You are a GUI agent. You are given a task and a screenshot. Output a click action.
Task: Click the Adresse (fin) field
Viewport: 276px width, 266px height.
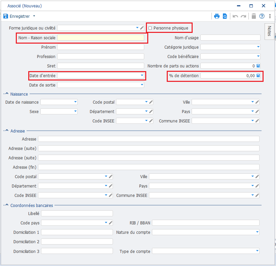[149, 167]
